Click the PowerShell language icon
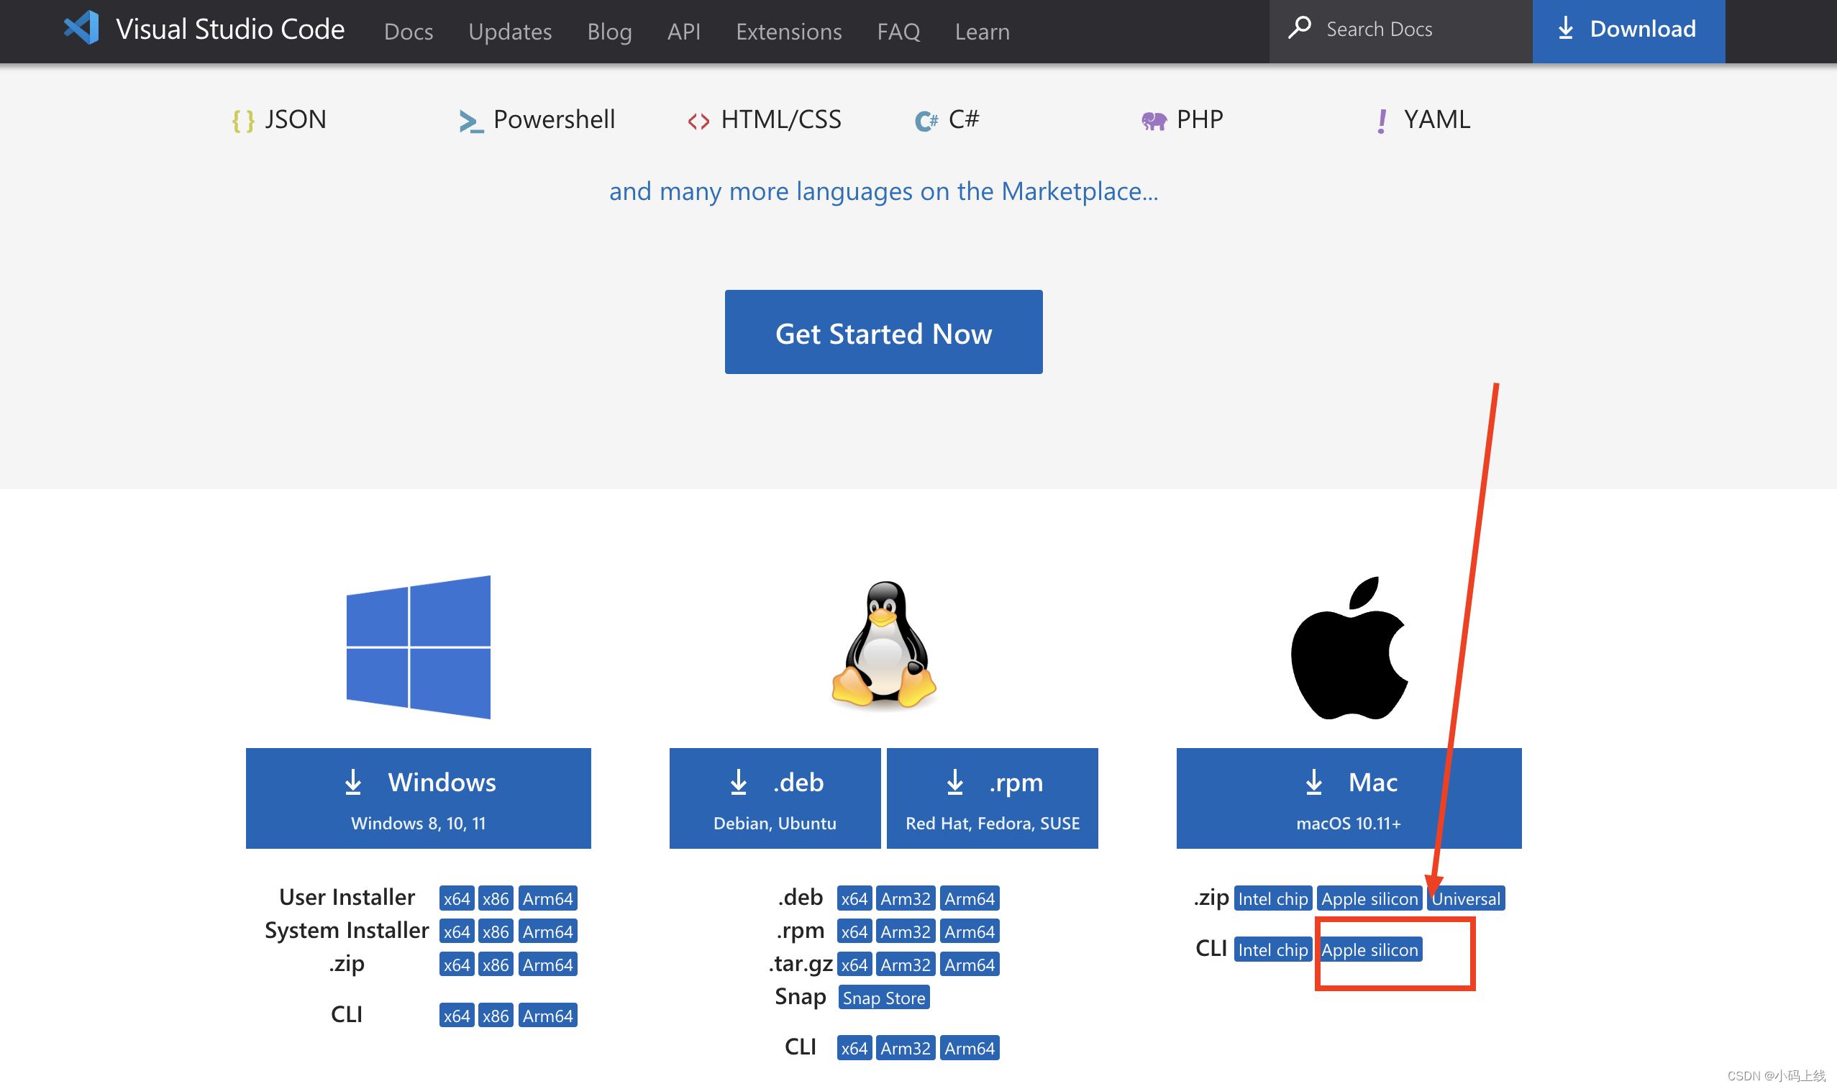The image size is (1837, 1089). (469, 119)
